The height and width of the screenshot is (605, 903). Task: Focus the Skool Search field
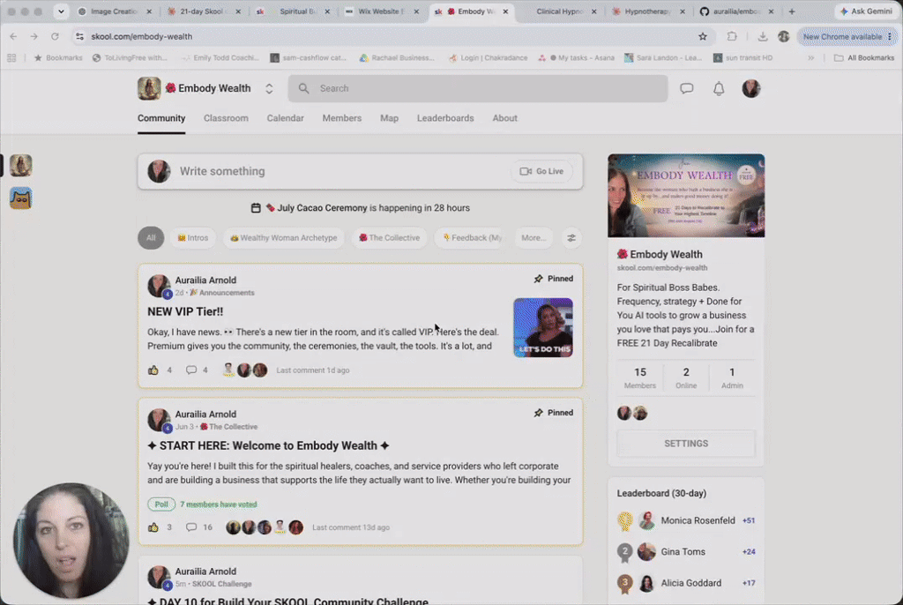(477, 89)
